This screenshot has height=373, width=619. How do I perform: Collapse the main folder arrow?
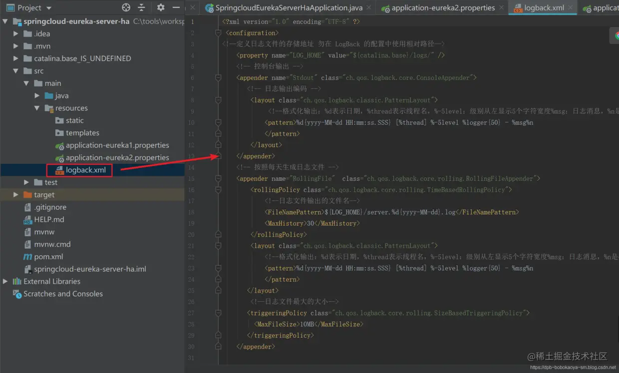[x=26, y=83]
